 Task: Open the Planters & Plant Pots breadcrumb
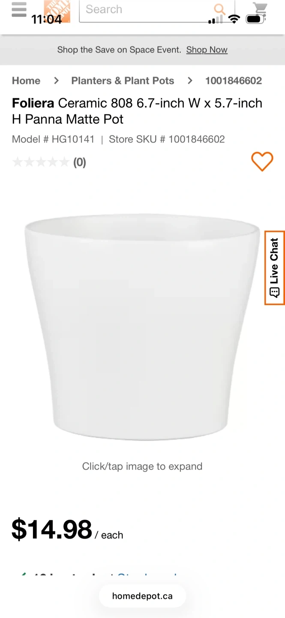tap(123, 81)
